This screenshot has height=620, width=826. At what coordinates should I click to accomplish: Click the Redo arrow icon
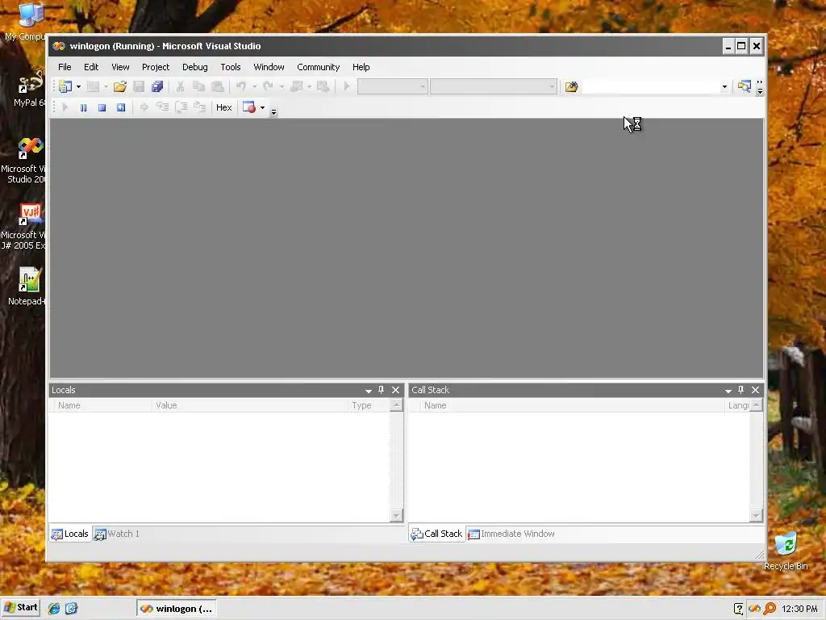[x=268, y=86]
